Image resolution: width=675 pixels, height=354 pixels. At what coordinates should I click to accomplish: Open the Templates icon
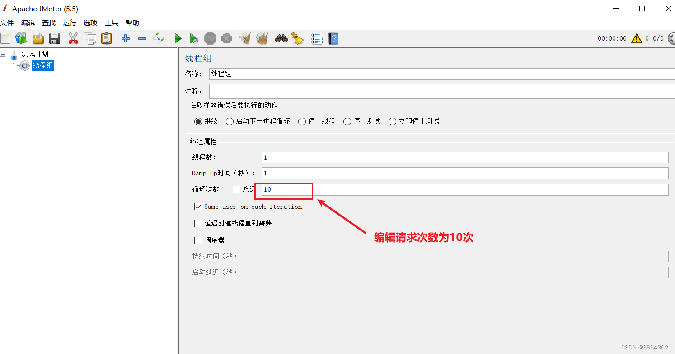tap(21, 39)
